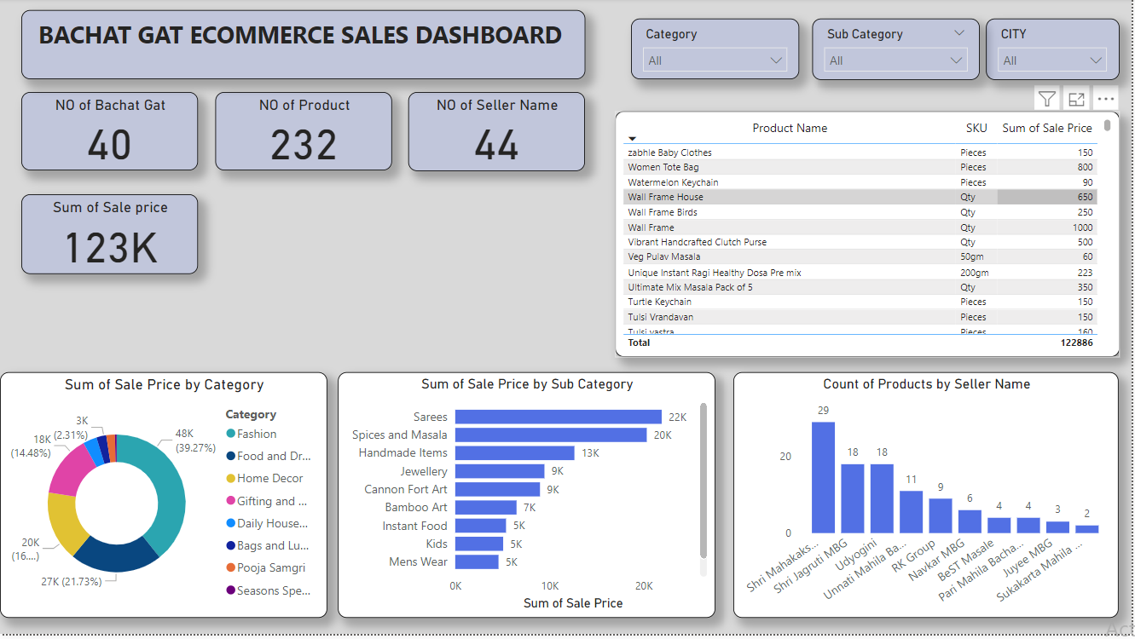
Task: Open focus mode for the product table
Action: (x=1076, y=99)
